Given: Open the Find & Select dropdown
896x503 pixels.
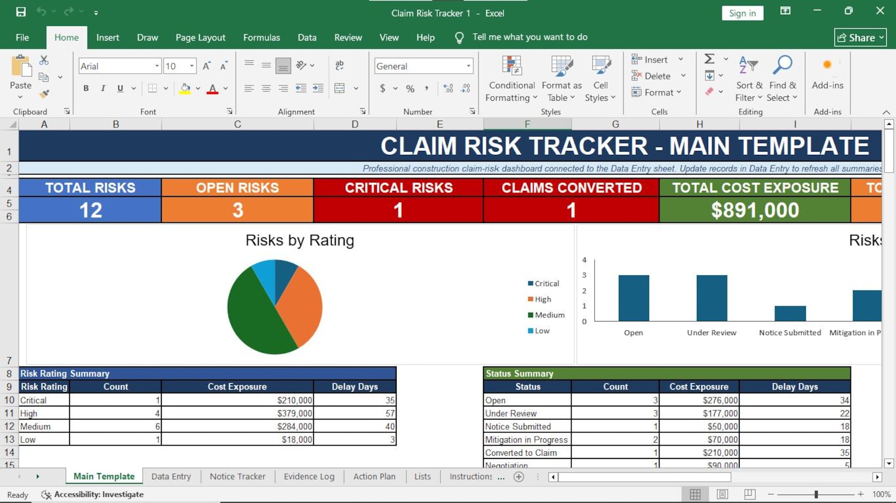Looking at the screenshot, I should tap(782, 79).
